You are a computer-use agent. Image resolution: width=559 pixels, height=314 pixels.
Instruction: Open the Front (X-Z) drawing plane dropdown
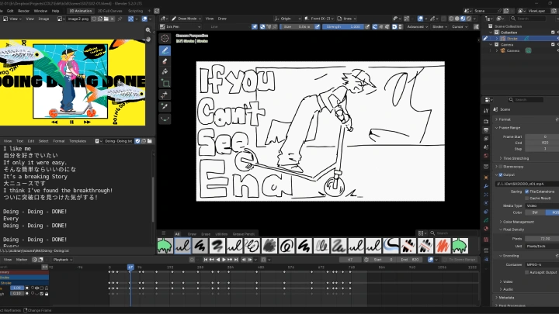click(319, 19)
